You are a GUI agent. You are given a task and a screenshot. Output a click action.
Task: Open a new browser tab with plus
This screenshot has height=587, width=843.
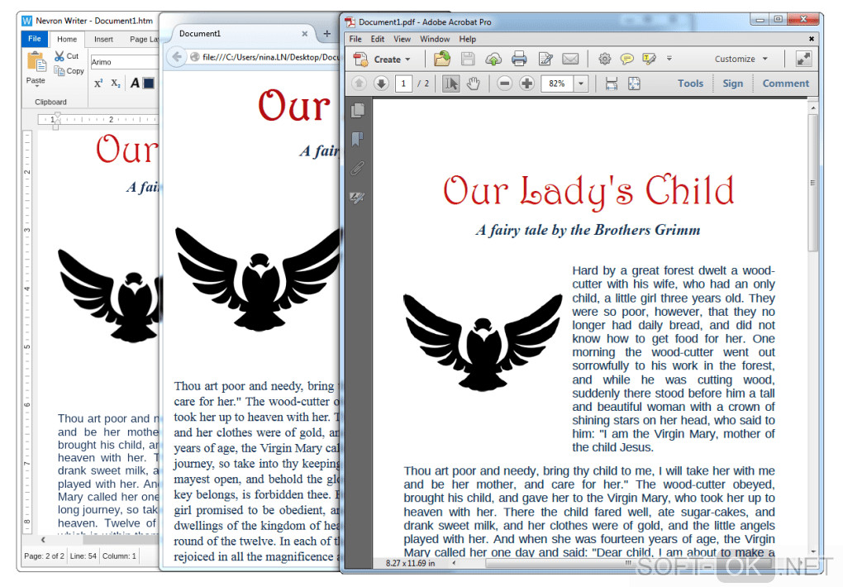327,33
